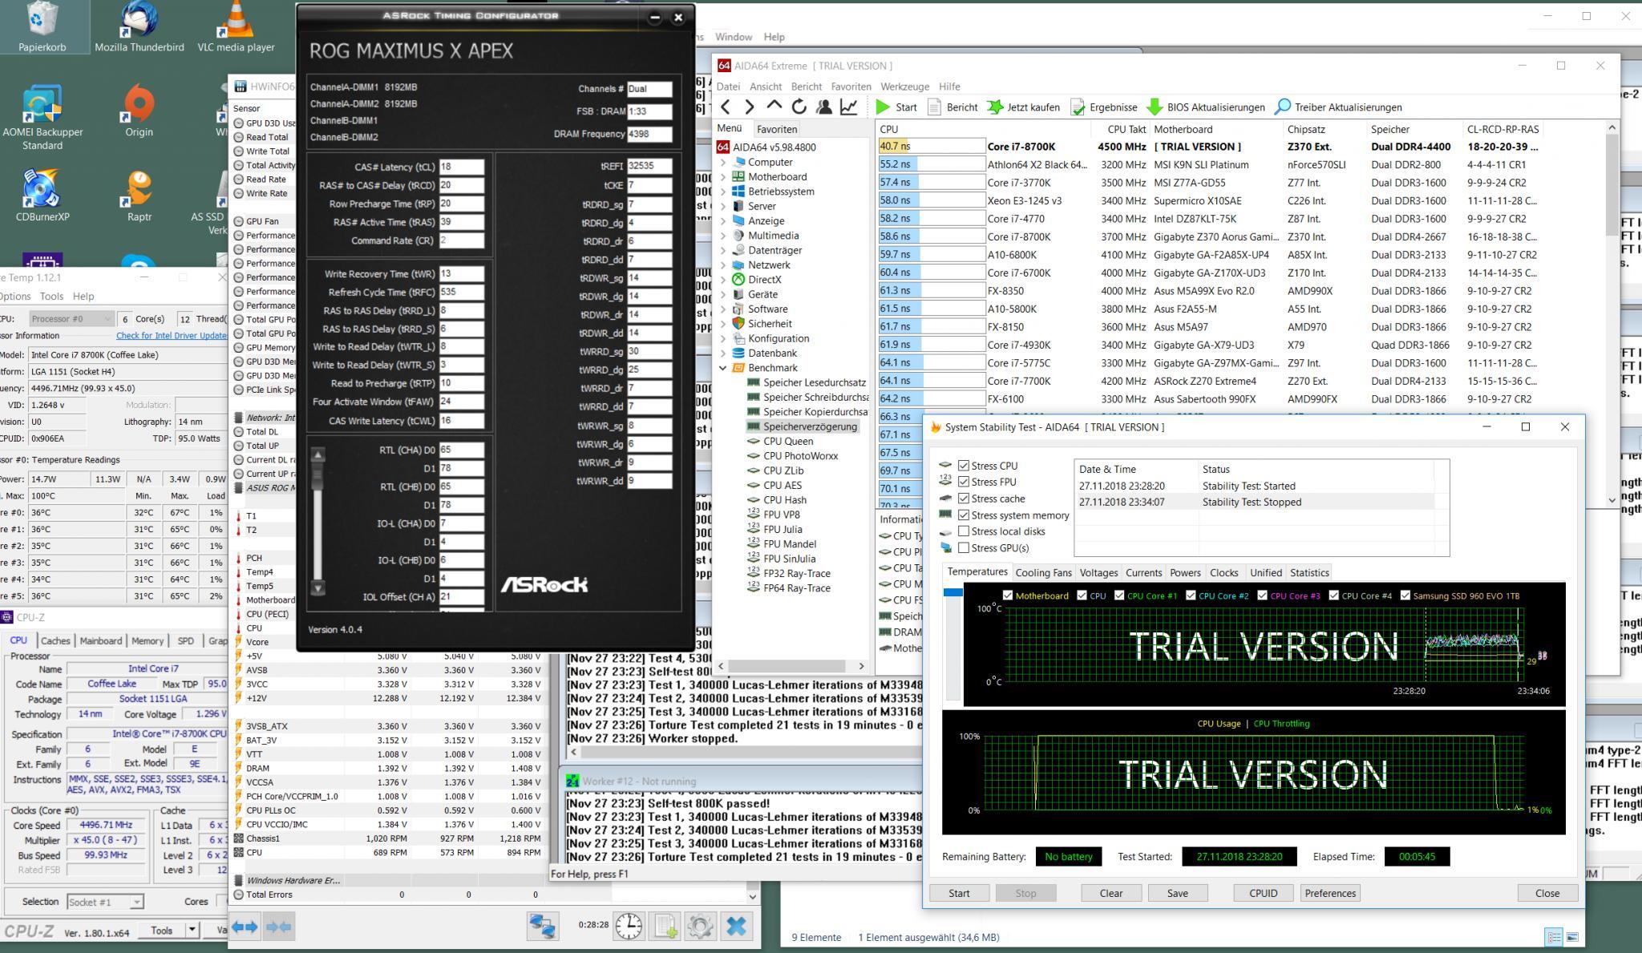Screen dimensions: 1642x953
Task: Click AIDA64 up-level arrow icon
Action: click(774, 105)
